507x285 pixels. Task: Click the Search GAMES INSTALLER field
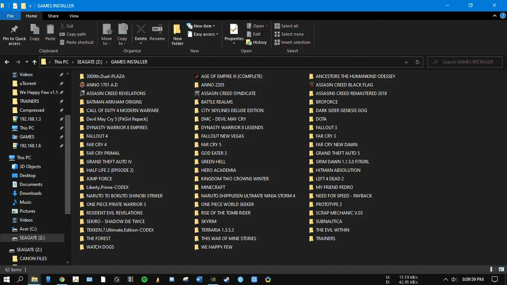pyautogui.click(x=465, y=62)
